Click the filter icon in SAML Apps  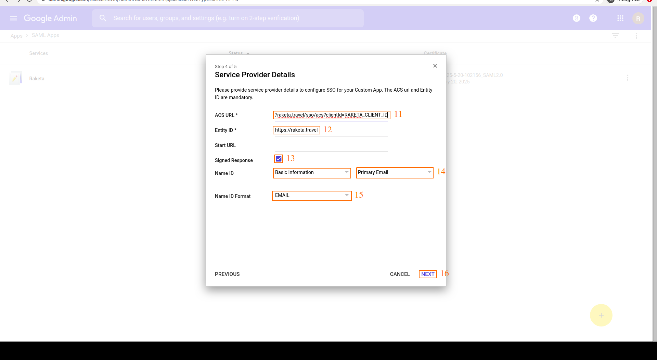(x=615, y=36)
